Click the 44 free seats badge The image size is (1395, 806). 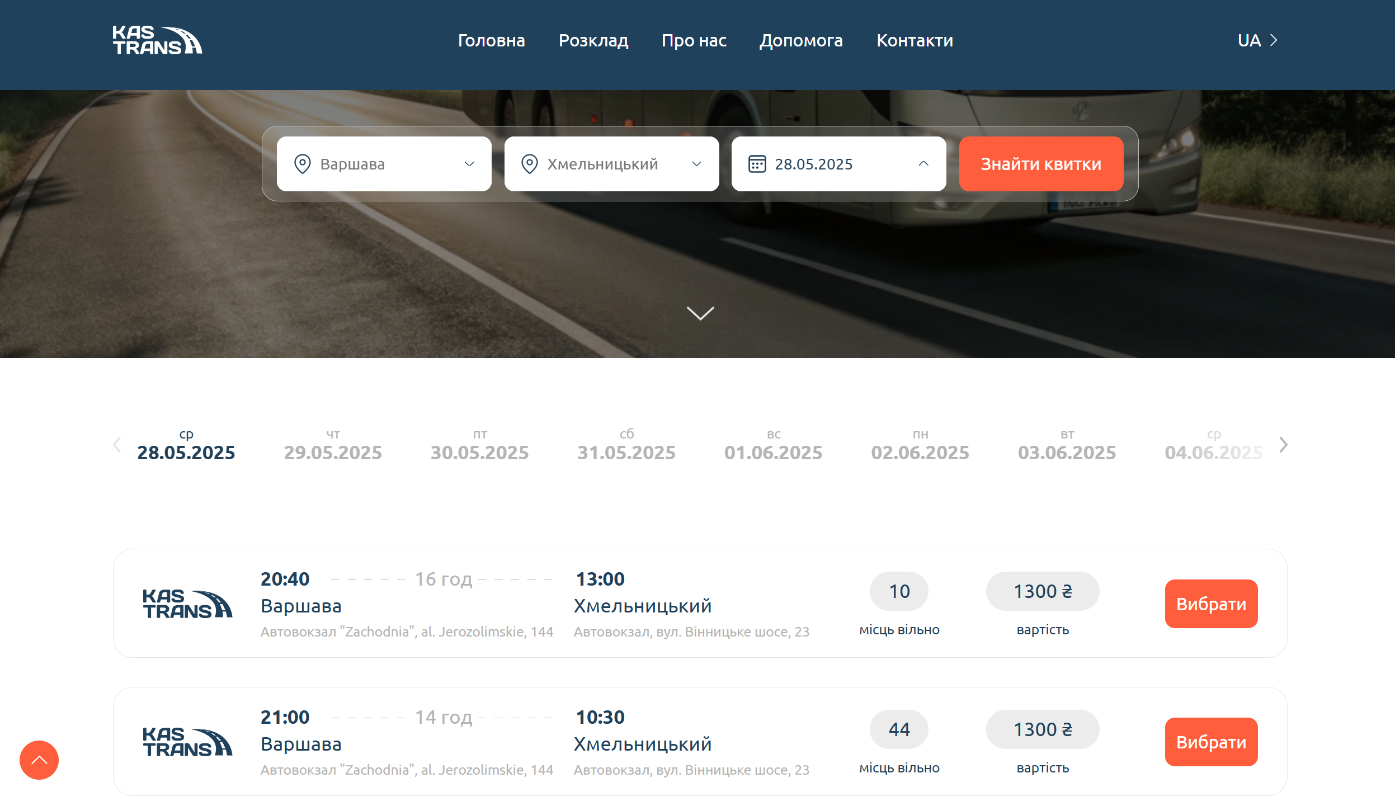[899, 729]
